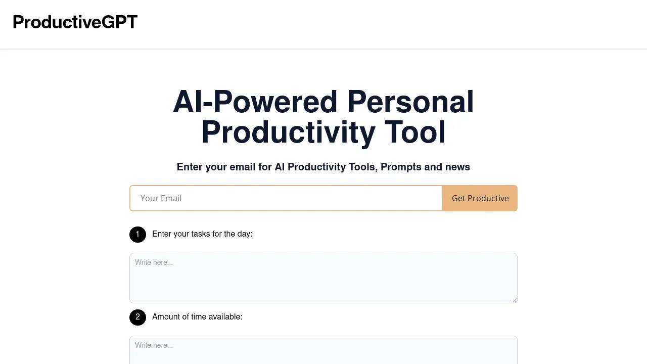The image size is (647, 364).
Task: Focus the tasks for the day textarea
Action: pos(323,283)
